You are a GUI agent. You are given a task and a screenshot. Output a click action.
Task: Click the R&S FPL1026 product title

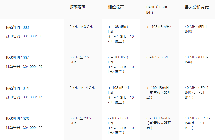(17, 119)
